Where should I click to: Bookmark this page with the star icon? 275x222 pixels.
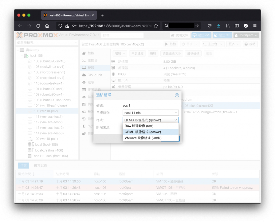(156, 26)
